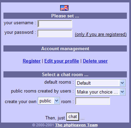Open the Register link

click(x=32, y=61)
